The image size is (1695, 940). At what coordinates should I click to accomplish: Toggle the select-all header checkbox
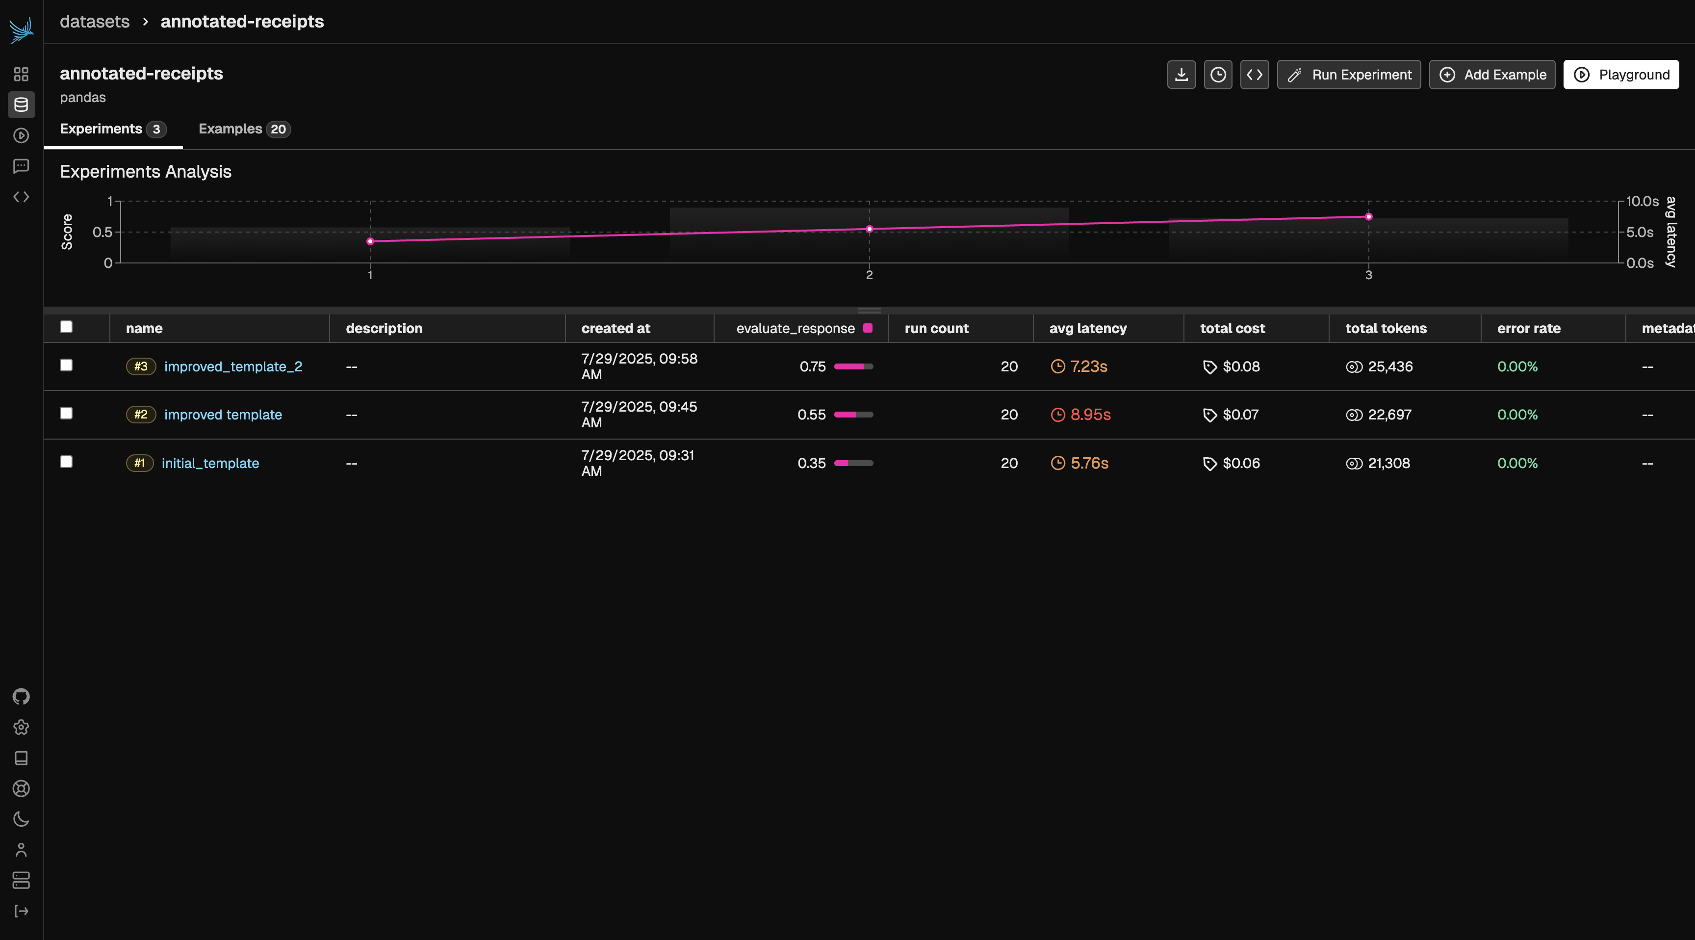pos(67,327)
